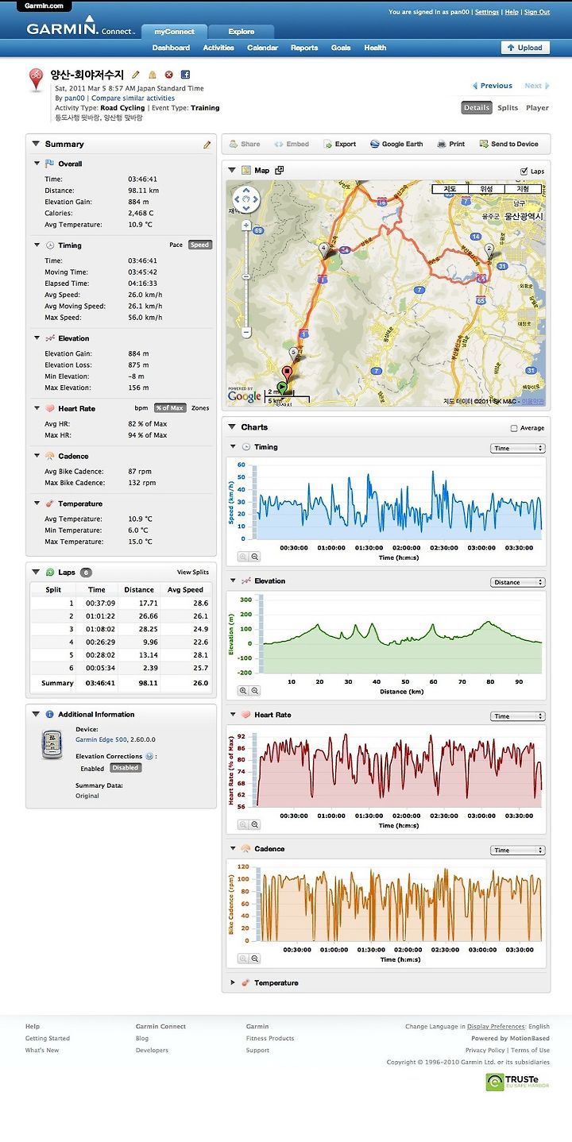Select Speed toggle in Timing section
This screenshot has width=572, height=1142.
tap(199, 245)
